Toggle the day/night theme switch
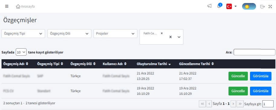 coord(249,7)
